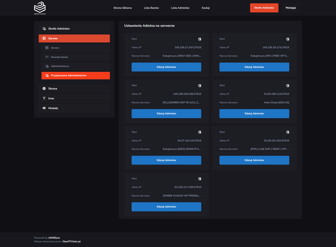The height and width of the screenshot is (247, 336).
Task: Expand the Moduły sidebar section
Action: [74, 108]
